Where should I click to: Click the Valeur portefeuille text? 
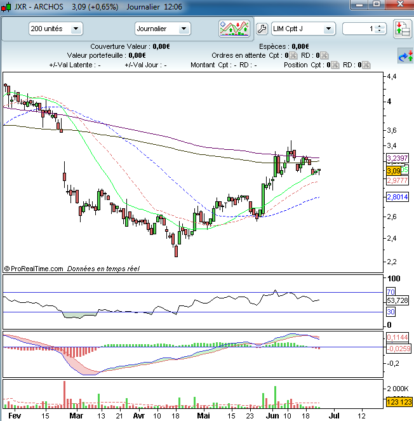click(x=106, y=55)
